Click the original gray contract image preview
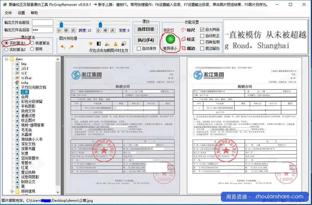Screen dimensions: 312x205 click(122, 126)
